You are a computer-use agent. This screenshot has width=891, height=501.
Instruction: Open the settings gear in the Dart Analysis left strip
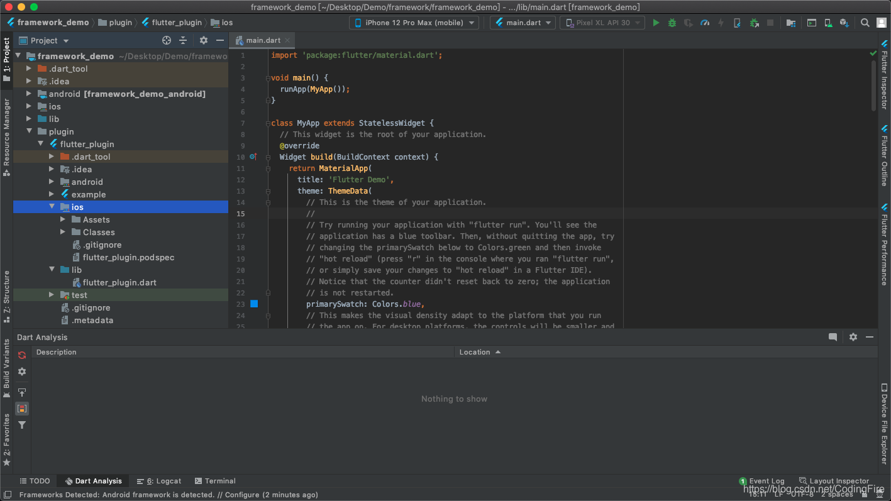click(x=22, y=372)
